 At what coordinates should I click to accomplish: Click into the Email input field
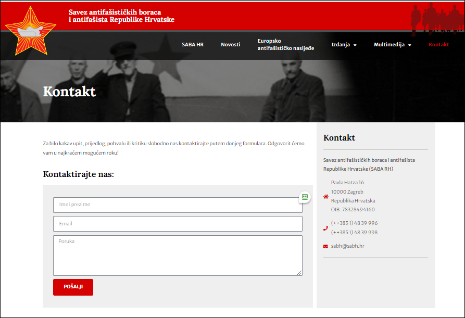coord(178,224)
